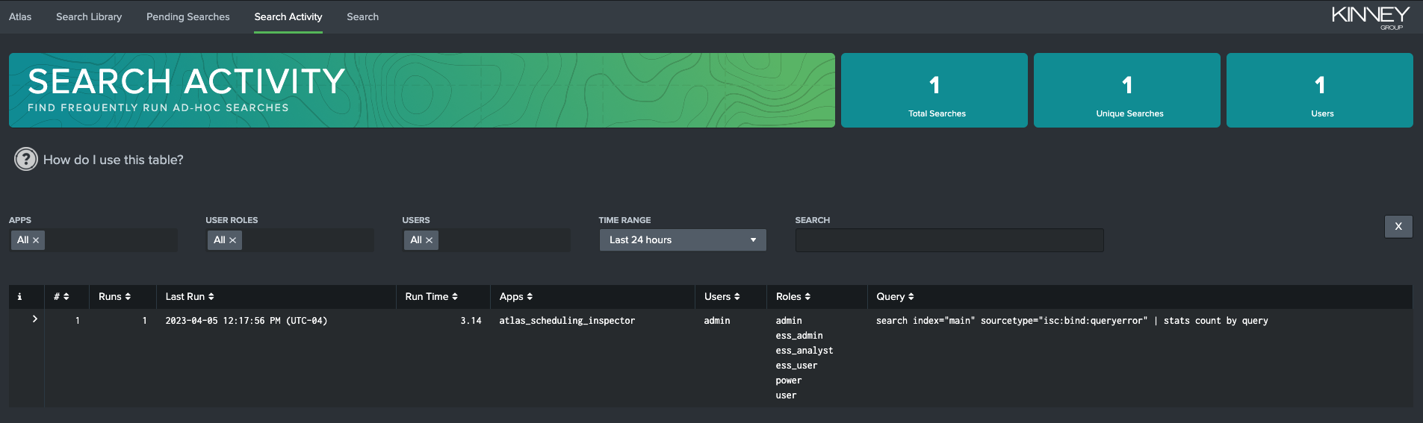Click the X button beside the filters

pos(1398,226)
